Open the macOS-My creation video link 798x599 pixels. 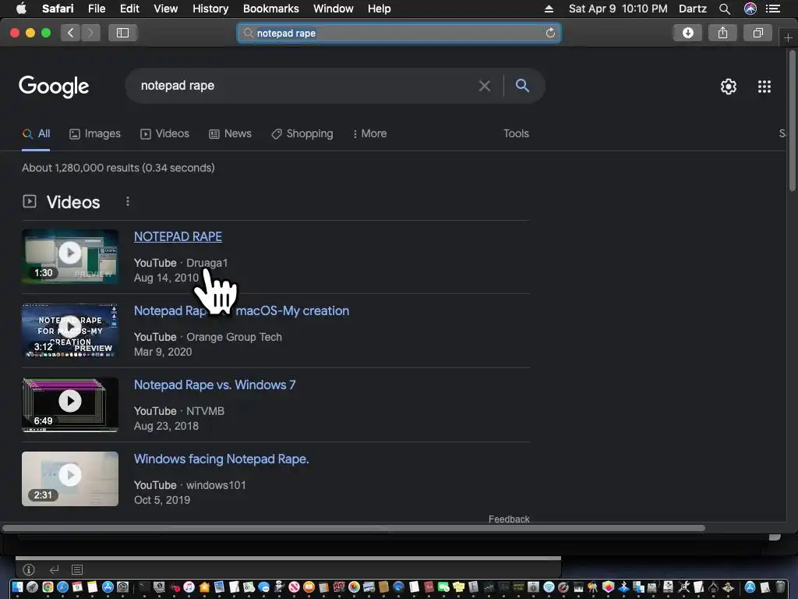[x=242, y=310]
